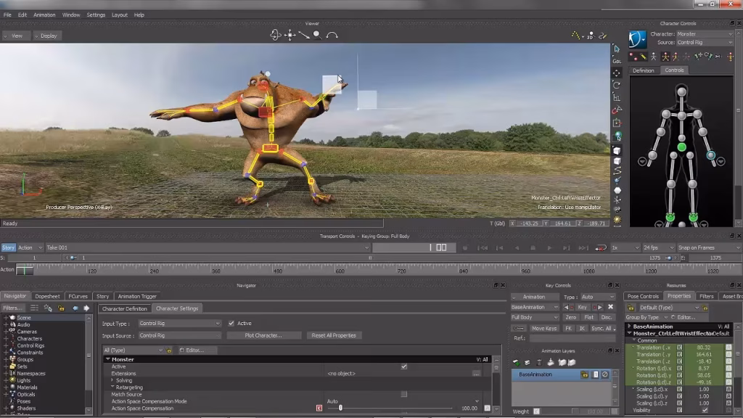Click the Filters star icon in the Navigator

(47, 307)
